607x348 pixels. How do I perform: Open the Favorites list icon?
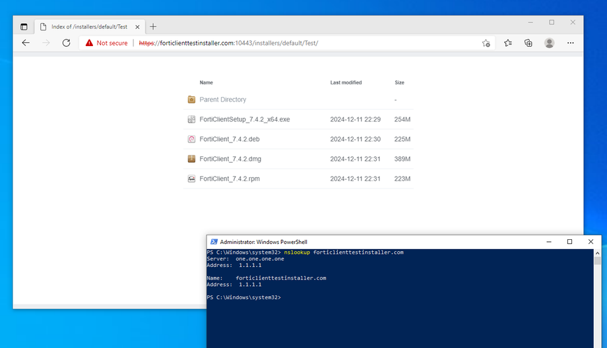coord(507,43)
